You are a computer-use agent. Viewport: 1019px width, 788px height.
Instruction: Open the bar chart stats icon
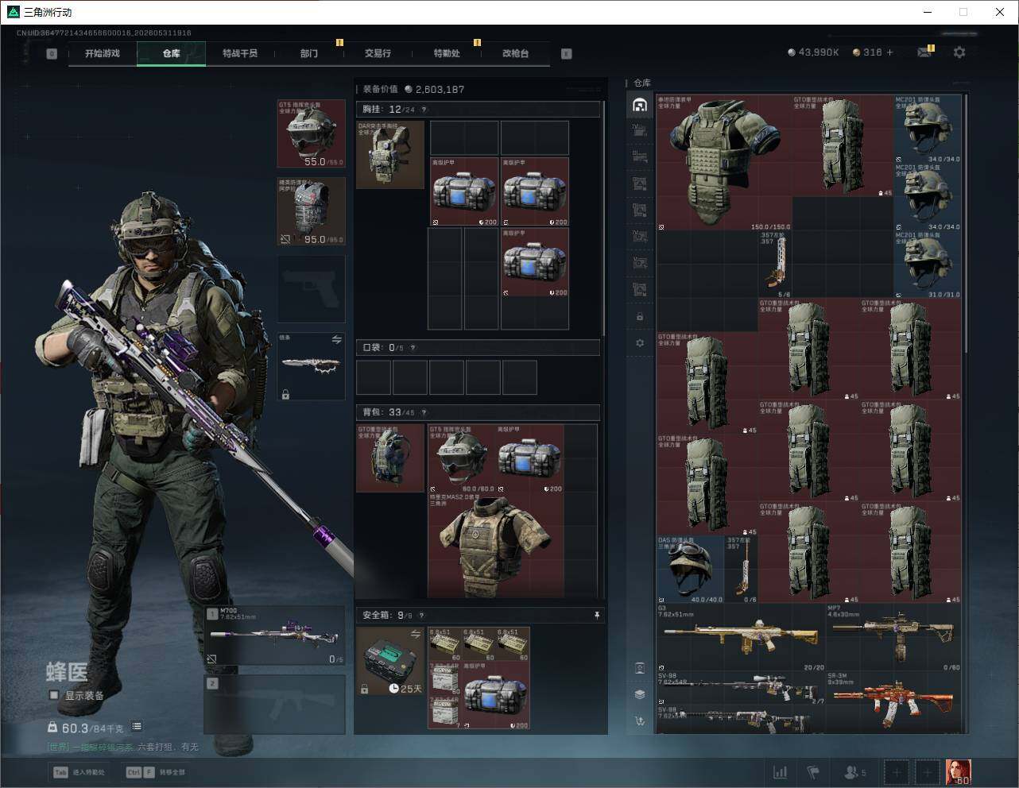781,772
